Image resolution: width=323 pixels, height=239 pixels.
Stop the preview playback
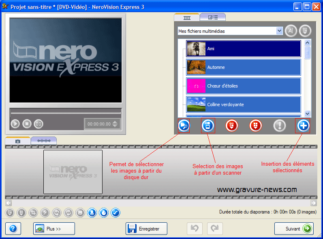(x=27, y=124)
